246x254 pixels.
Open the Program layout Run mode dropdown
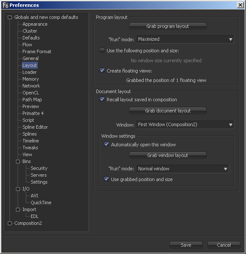[x=185, y=39]
